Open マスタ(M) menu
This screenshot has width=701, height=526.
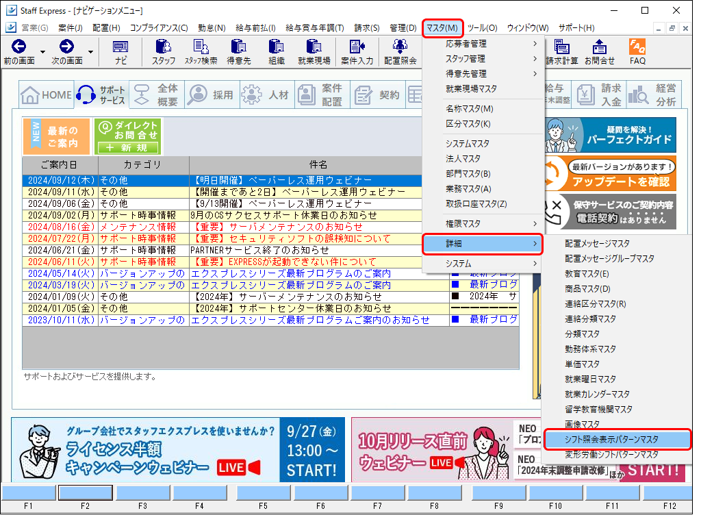click(x=442, y=27)
